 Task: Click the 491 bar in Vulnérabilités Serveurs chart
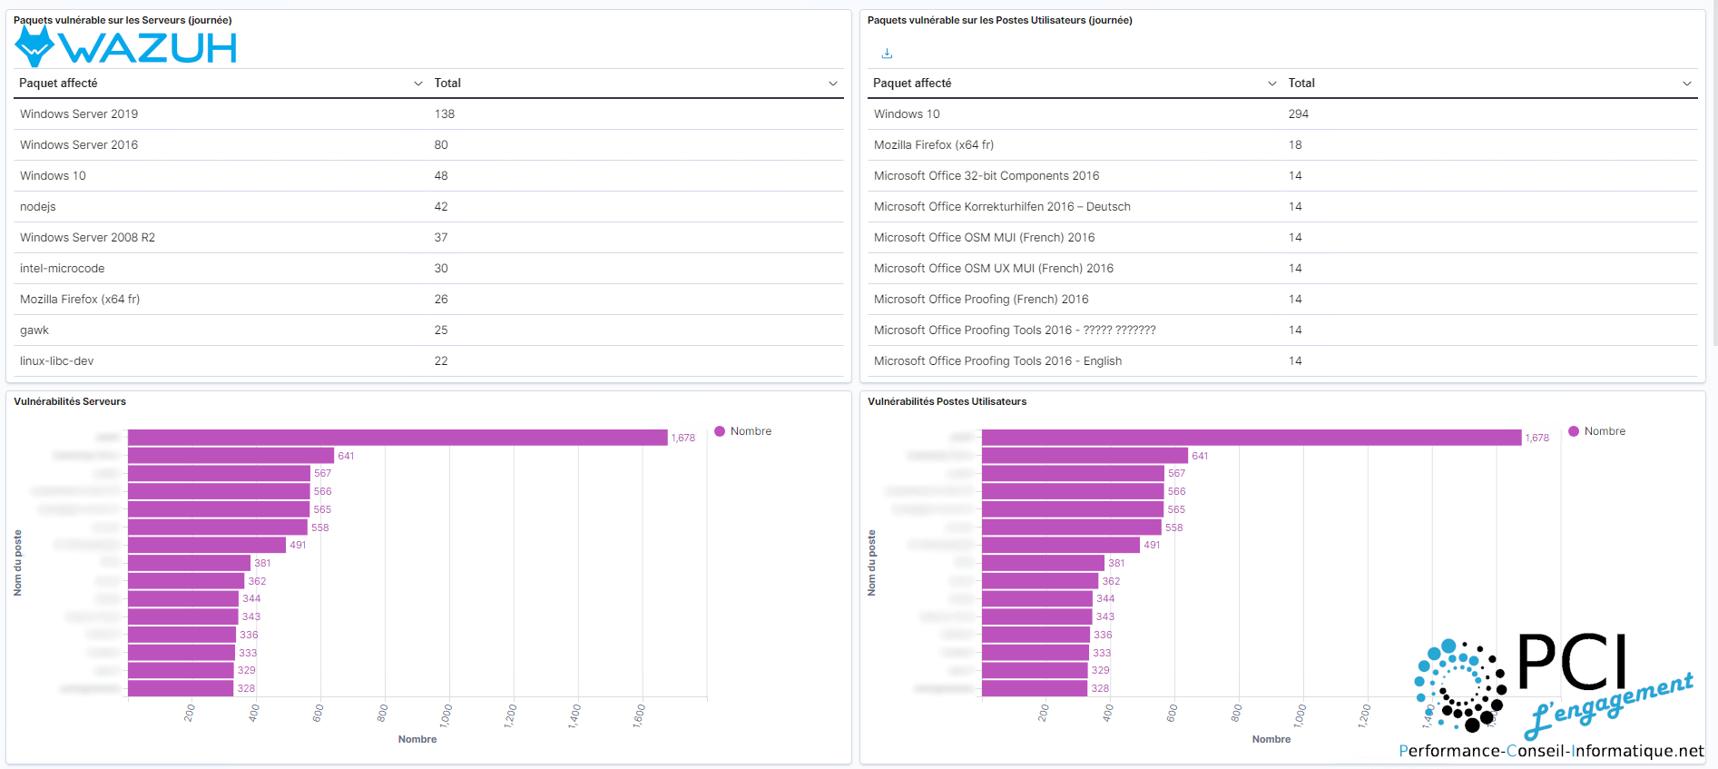pos(207,545)
